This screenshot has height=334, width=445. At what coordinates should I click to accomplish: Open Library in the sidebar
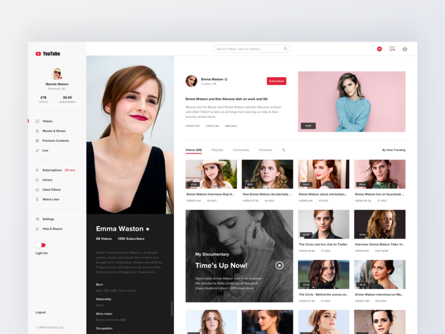click(47, 180)
